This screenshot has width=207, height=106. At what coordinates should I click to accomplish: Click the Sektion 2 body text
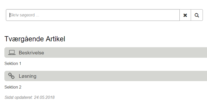coord(13,87)
